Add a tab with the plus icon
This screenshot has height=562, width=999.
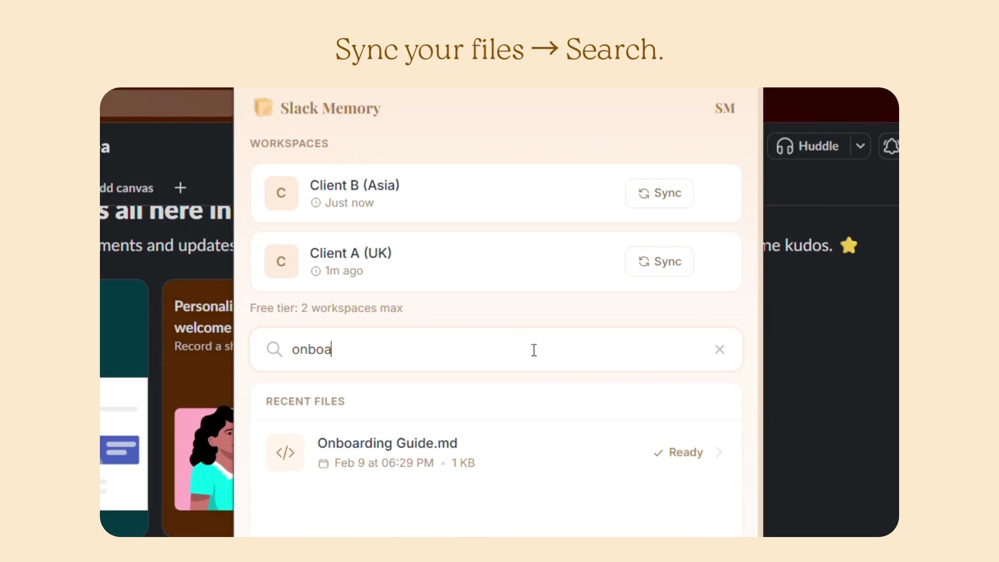(x=180, y=187)
